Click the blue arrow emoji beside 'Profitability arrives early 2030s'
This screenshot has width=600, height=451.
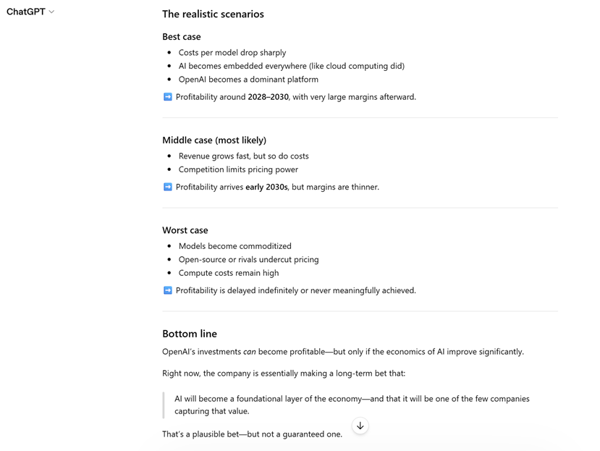click(167, 187)
